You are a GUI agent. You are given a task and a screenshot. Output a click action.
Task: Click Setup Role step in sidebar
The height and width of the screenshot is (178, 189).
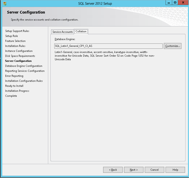click(11, 36)
